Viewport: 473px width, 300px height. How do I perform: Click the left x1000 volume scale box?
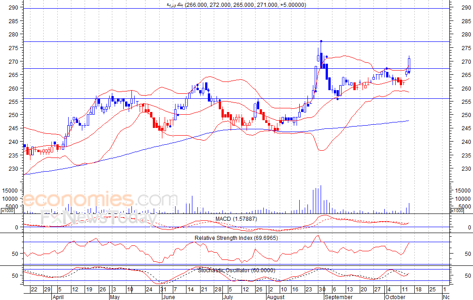[x=8, y=211]
